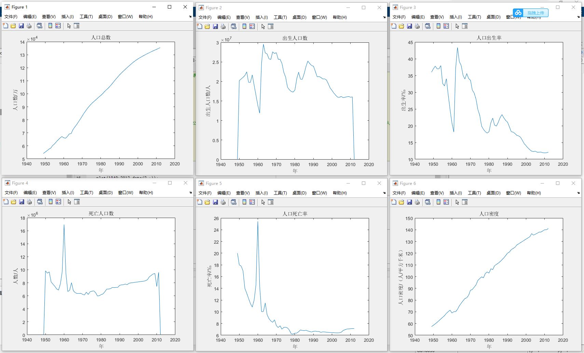Toggle Insert Colorbar in Figure 3 toolbar
This screenshot has height=353, width=584.
[438, 26]
